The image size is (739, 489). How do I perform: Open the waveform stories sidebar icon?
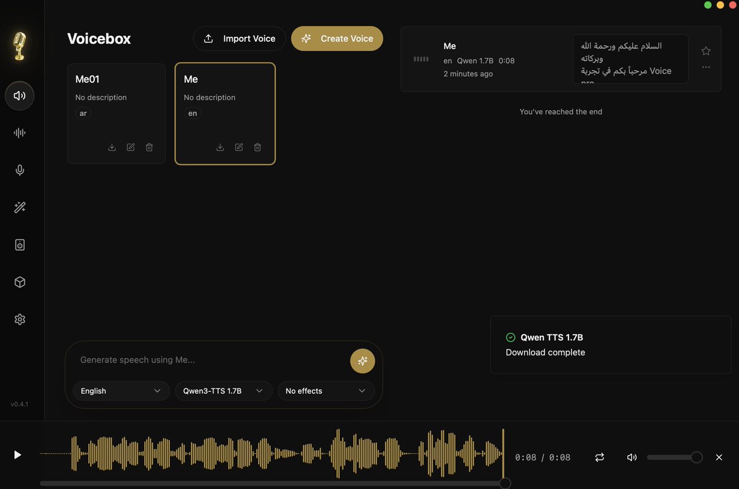pyautogui.click(x=20, y=133)
